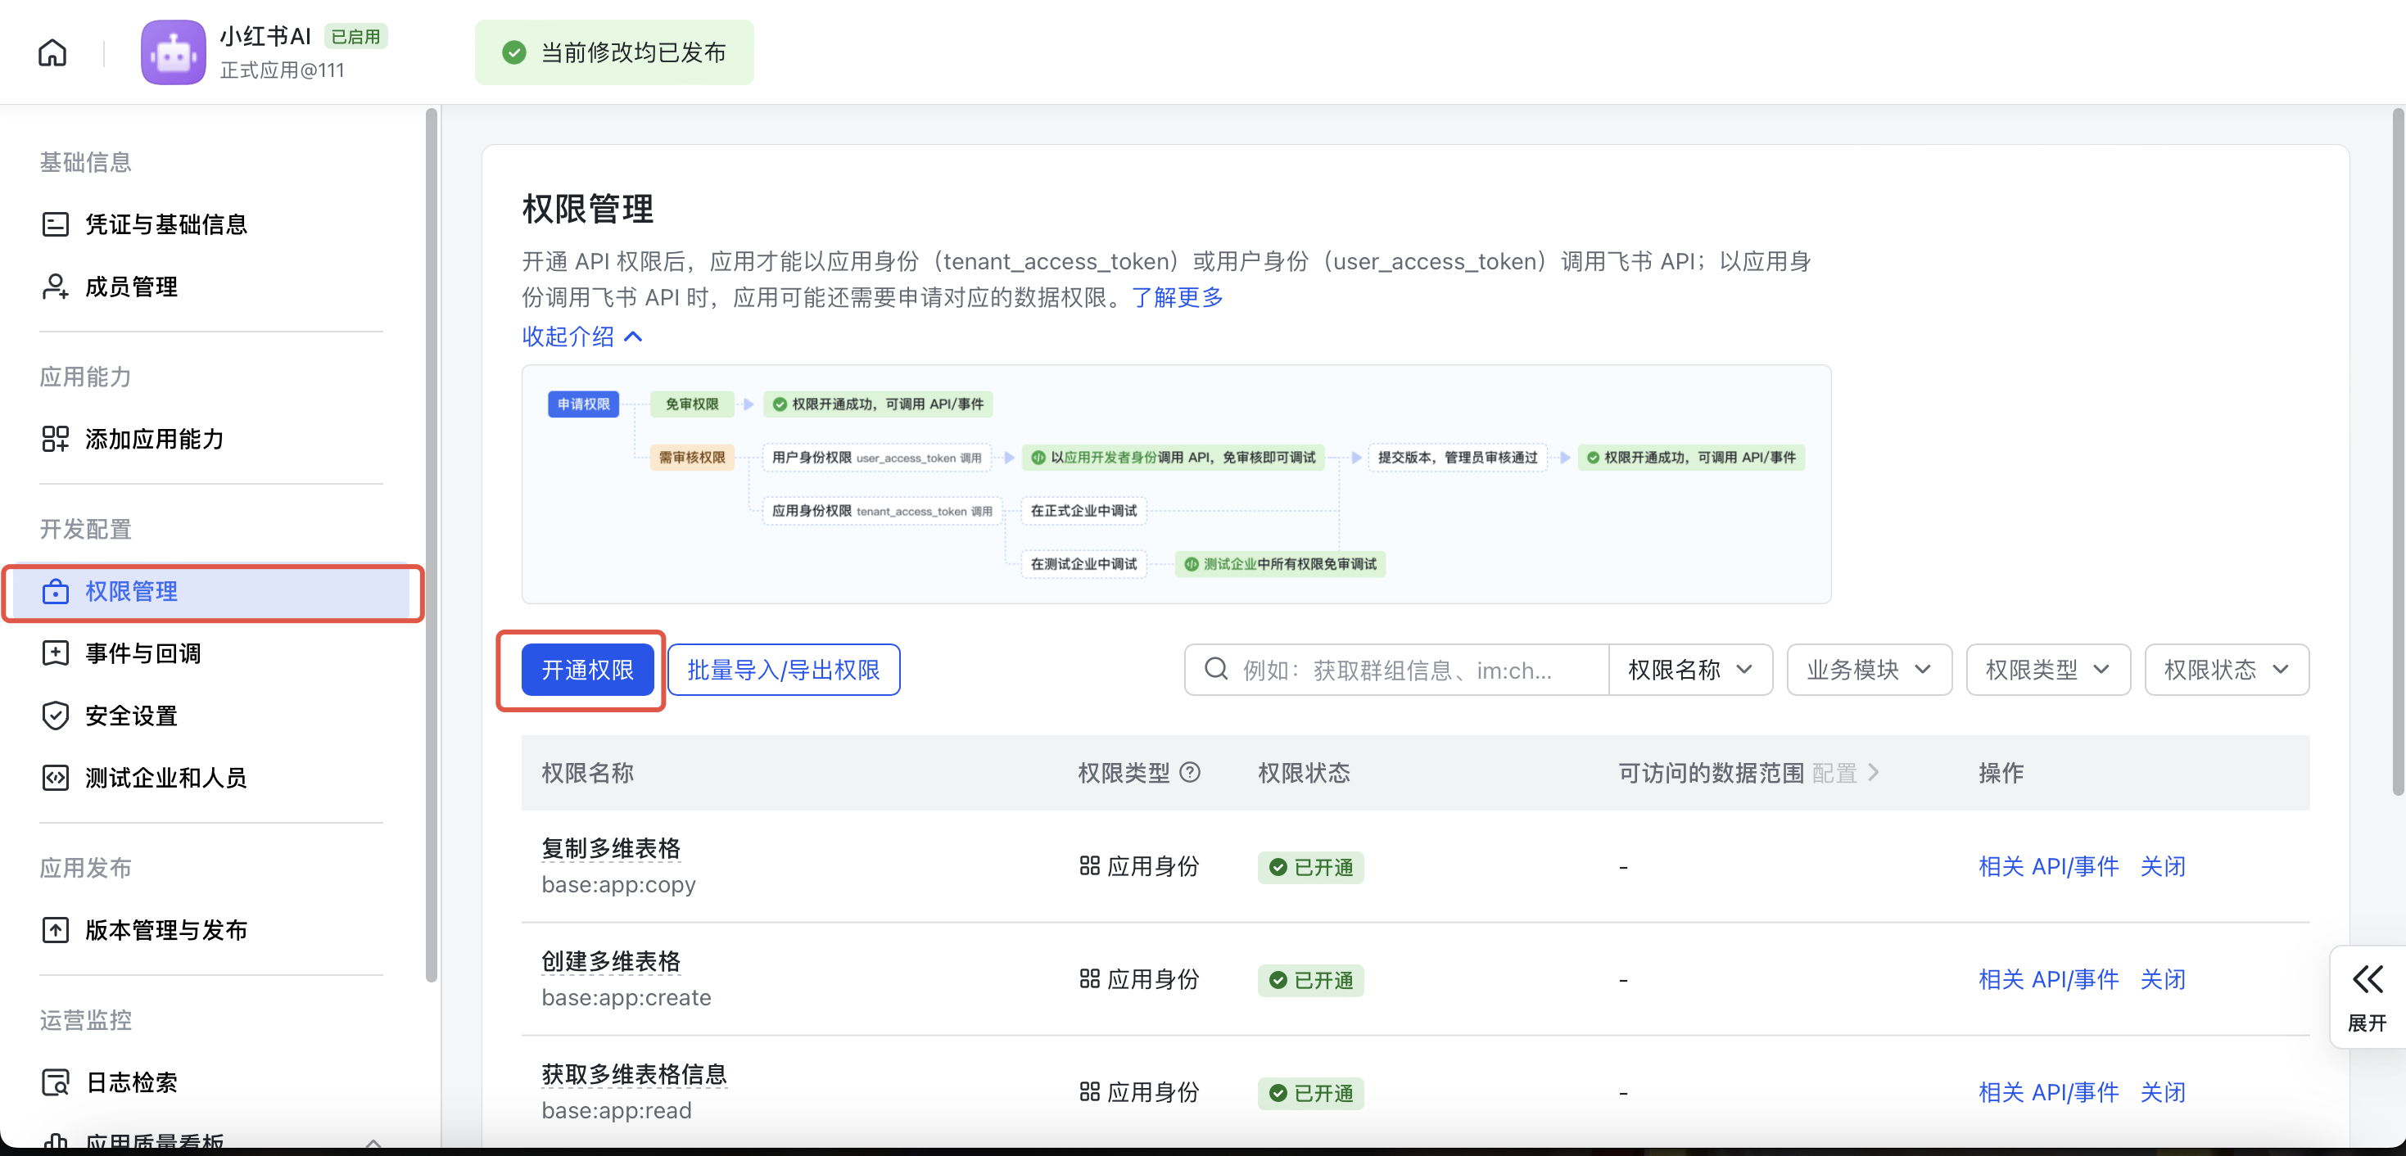The height and width of the screenshot is (1156, 2406).
Task: Open the 权限名称 filter dropdown
Action: 1689,670
